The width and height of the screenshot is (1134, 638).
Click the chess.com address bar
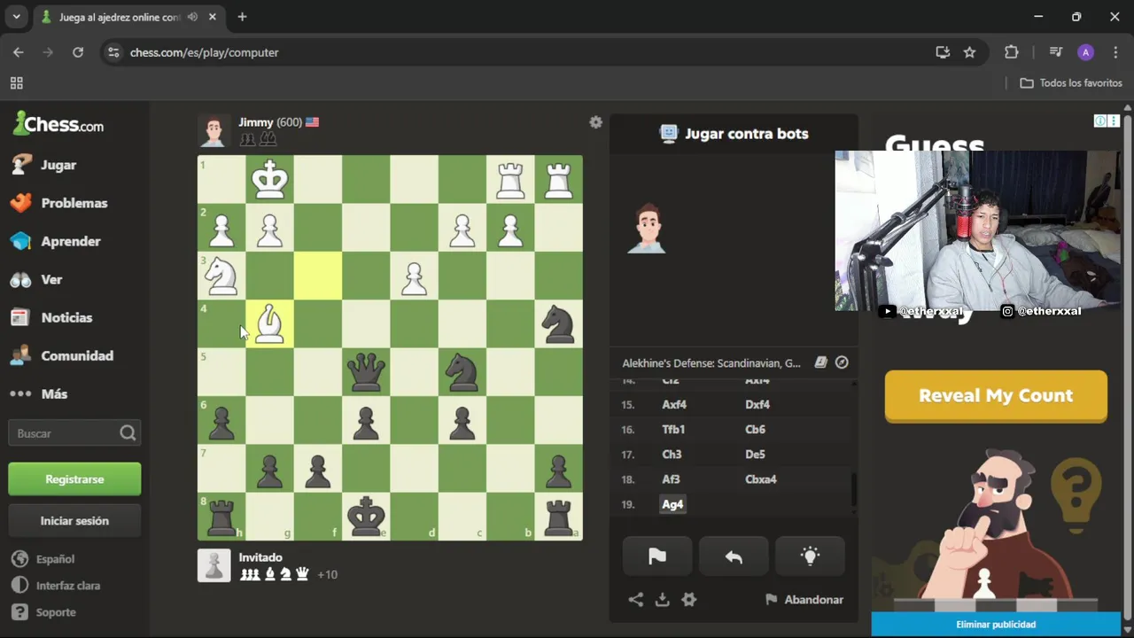[x=514, y=52]
